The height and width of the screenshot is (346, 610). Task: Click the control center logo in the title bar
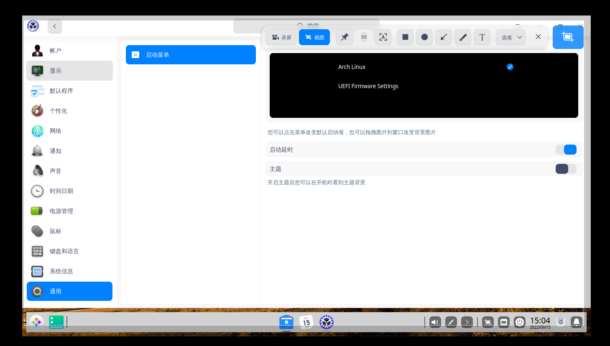[33, 26]
